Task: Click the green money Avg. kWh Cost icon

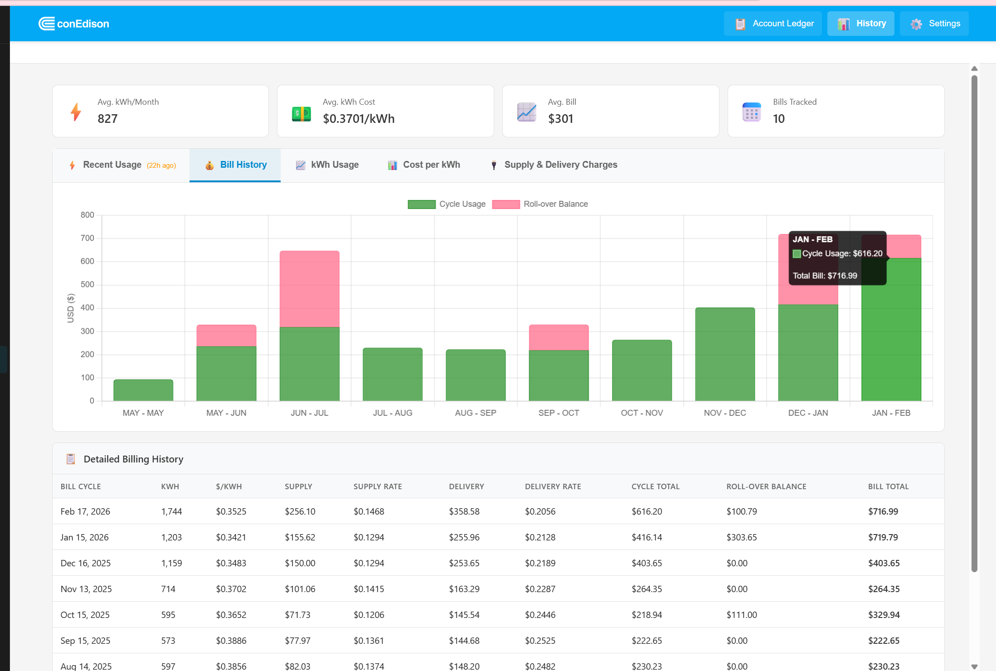Action: (301, 113)
